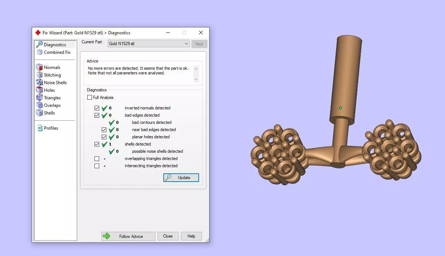Click the Combined Fix cube icon

(x=40, y=52)
